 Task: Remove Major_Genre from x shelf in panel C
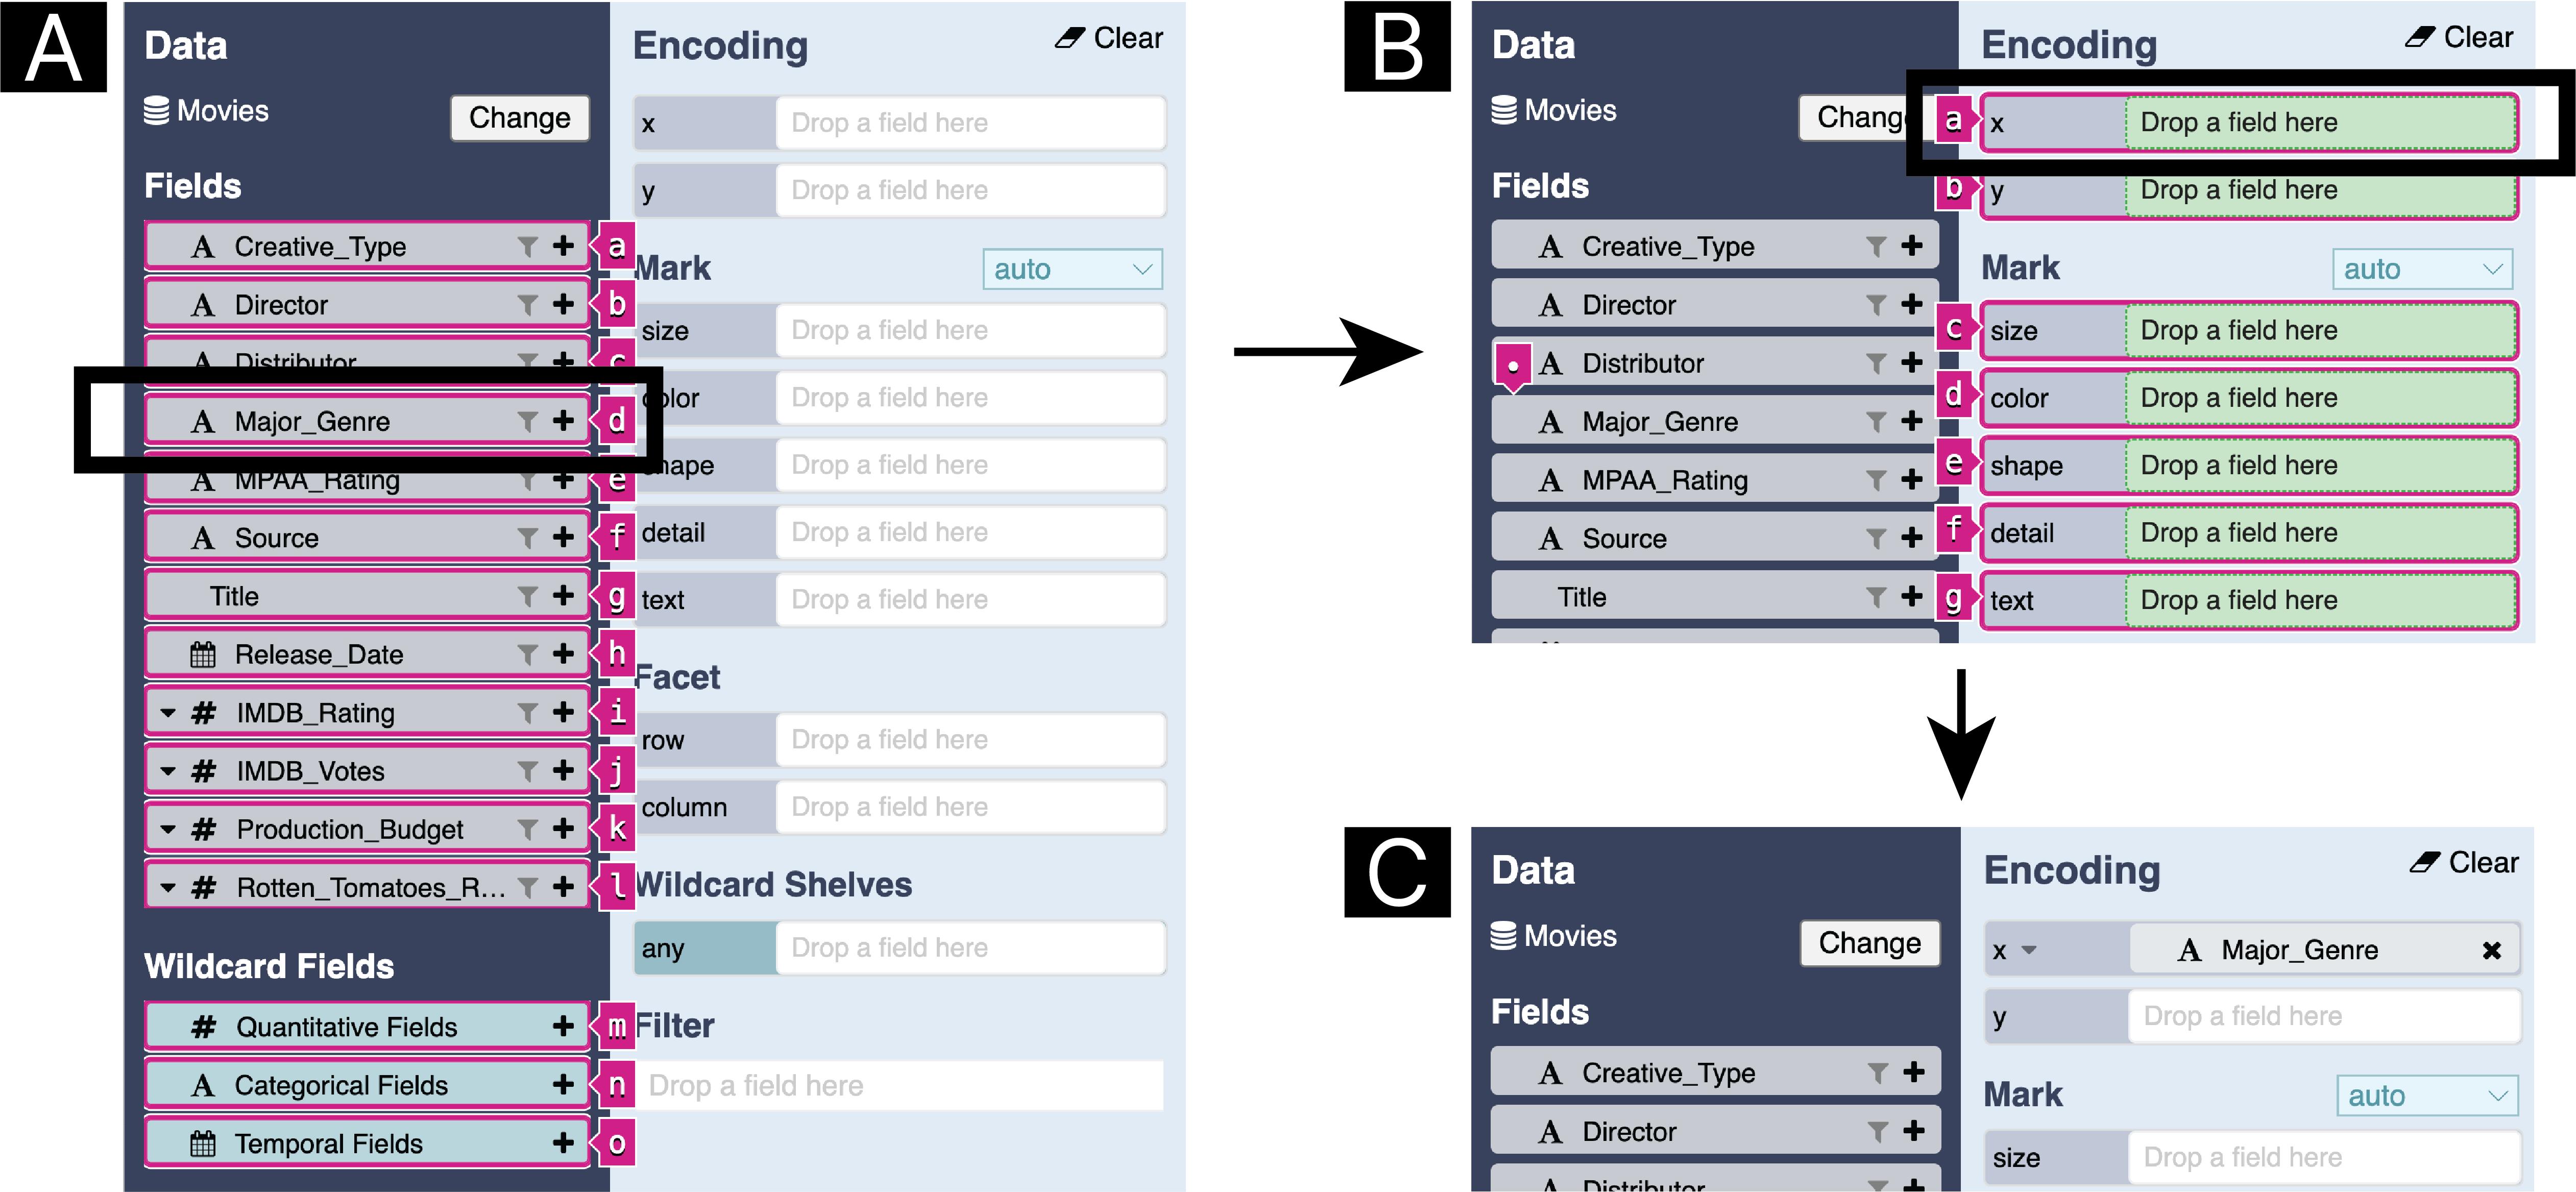tap(2491, 950)
